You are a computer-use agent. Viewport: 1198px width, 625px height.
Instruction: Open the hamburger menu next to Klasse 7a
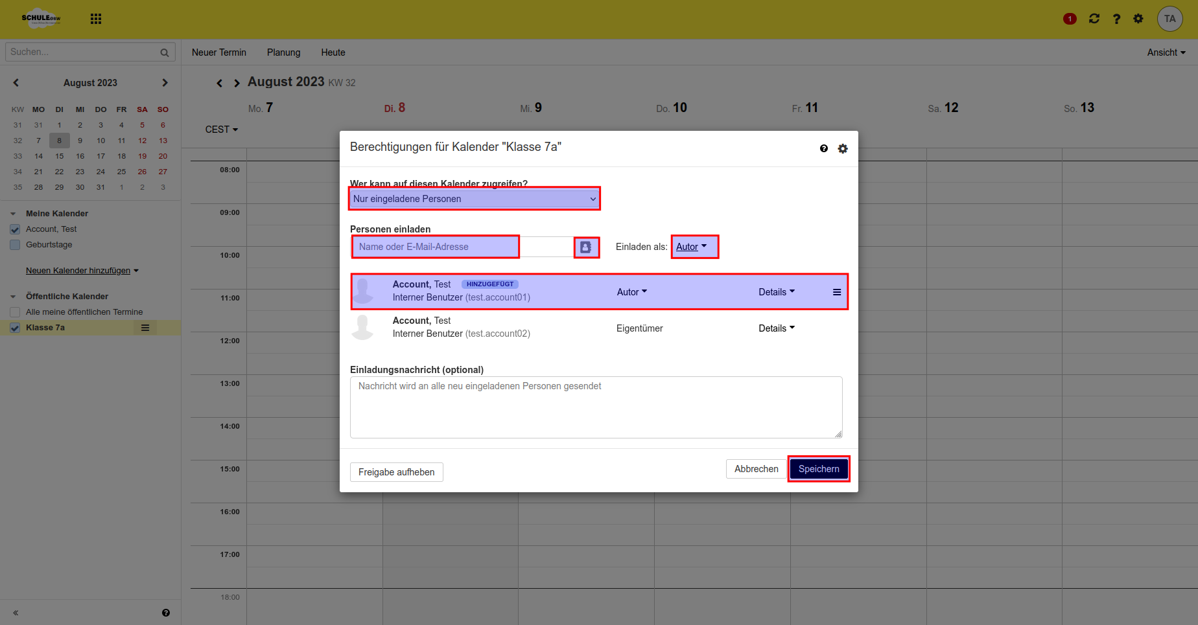tap(145, 327)
